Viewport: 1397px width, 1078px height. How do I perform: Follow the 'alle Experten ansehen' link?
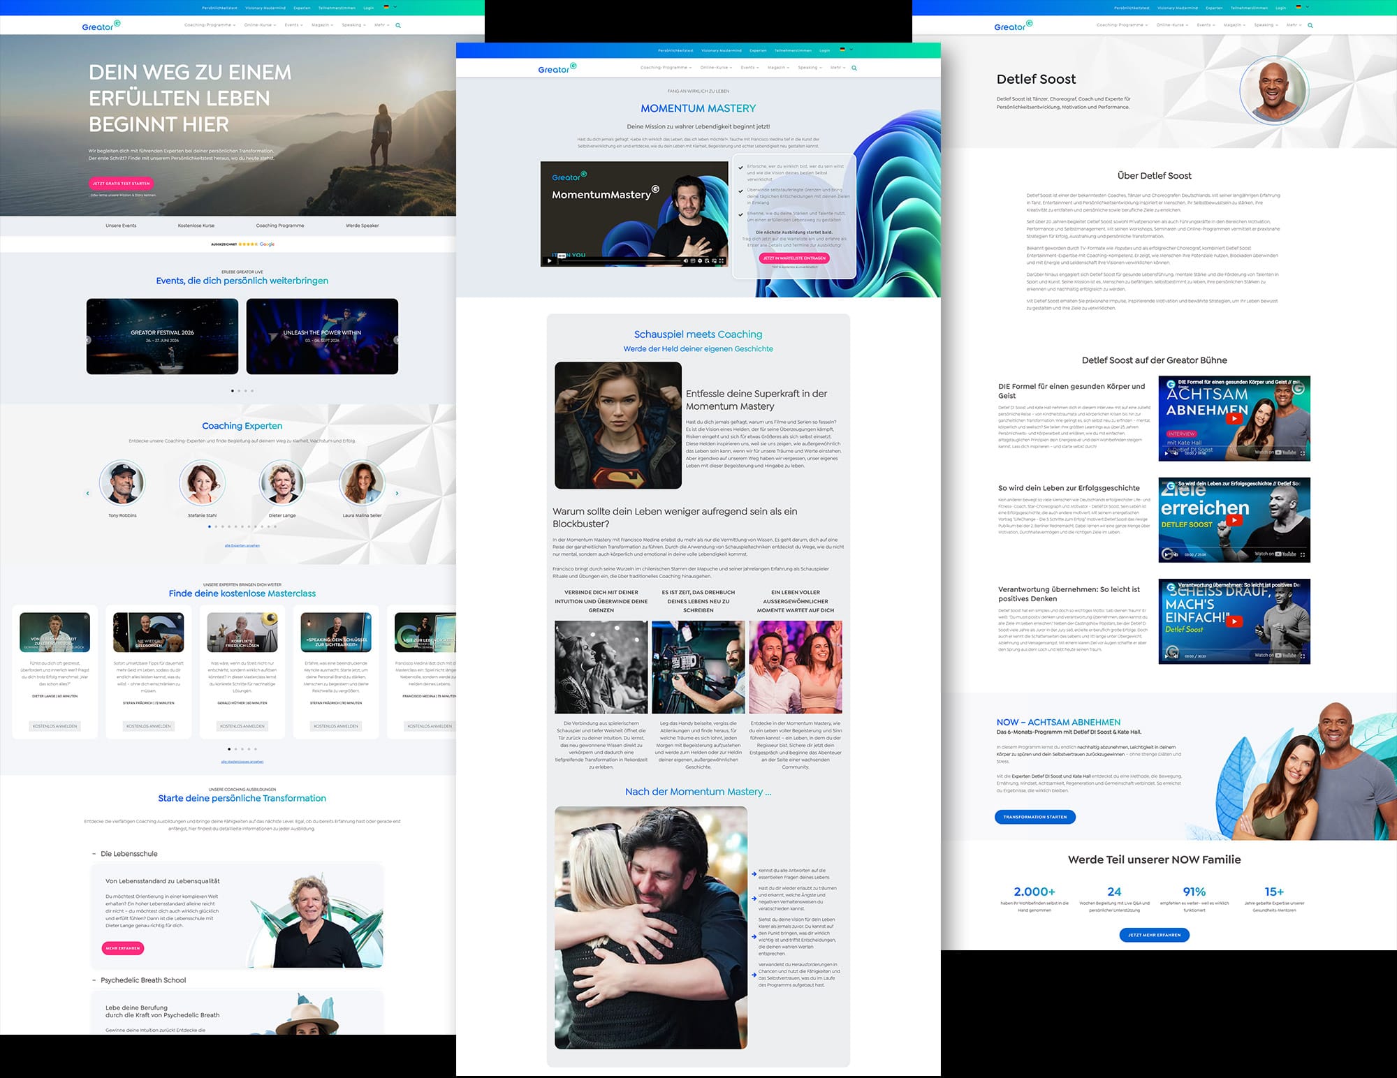[242, 545]
